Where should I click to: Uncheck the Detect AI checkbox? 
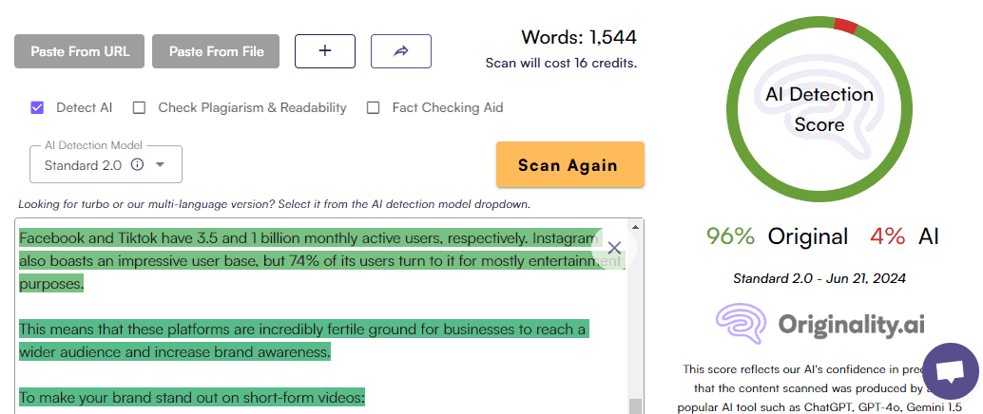37,107
